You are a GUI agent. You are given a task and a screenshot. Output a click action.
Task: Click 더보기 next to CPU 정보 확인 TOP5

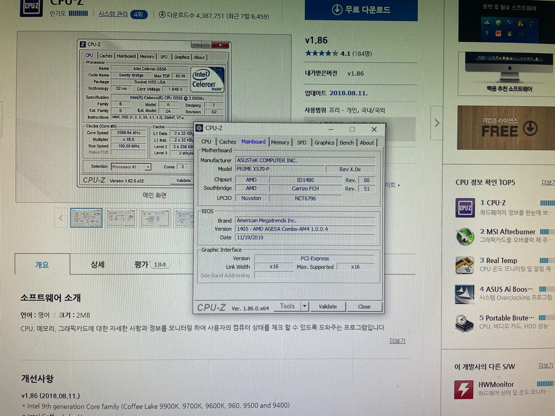coord(548,182)
